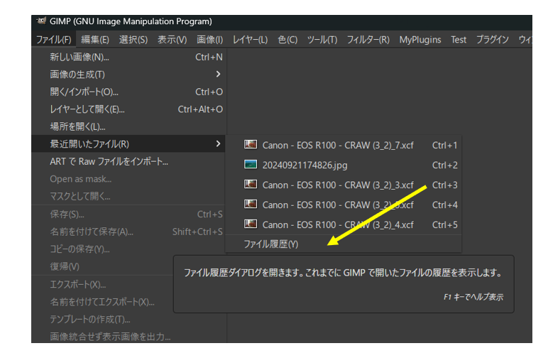Open the ファイル履歴(Y) dialog entry
The width and height of the screenshot is (548, 358).
pyautogui.click(x=344, y=244)
